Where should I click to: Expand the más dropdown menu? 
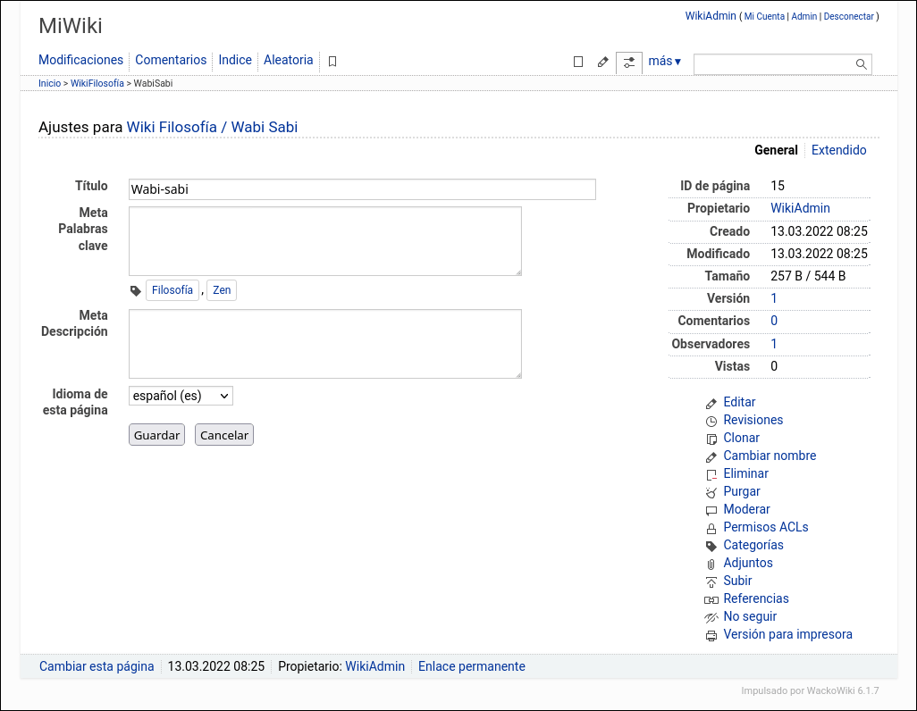click(x=664, y=62)
